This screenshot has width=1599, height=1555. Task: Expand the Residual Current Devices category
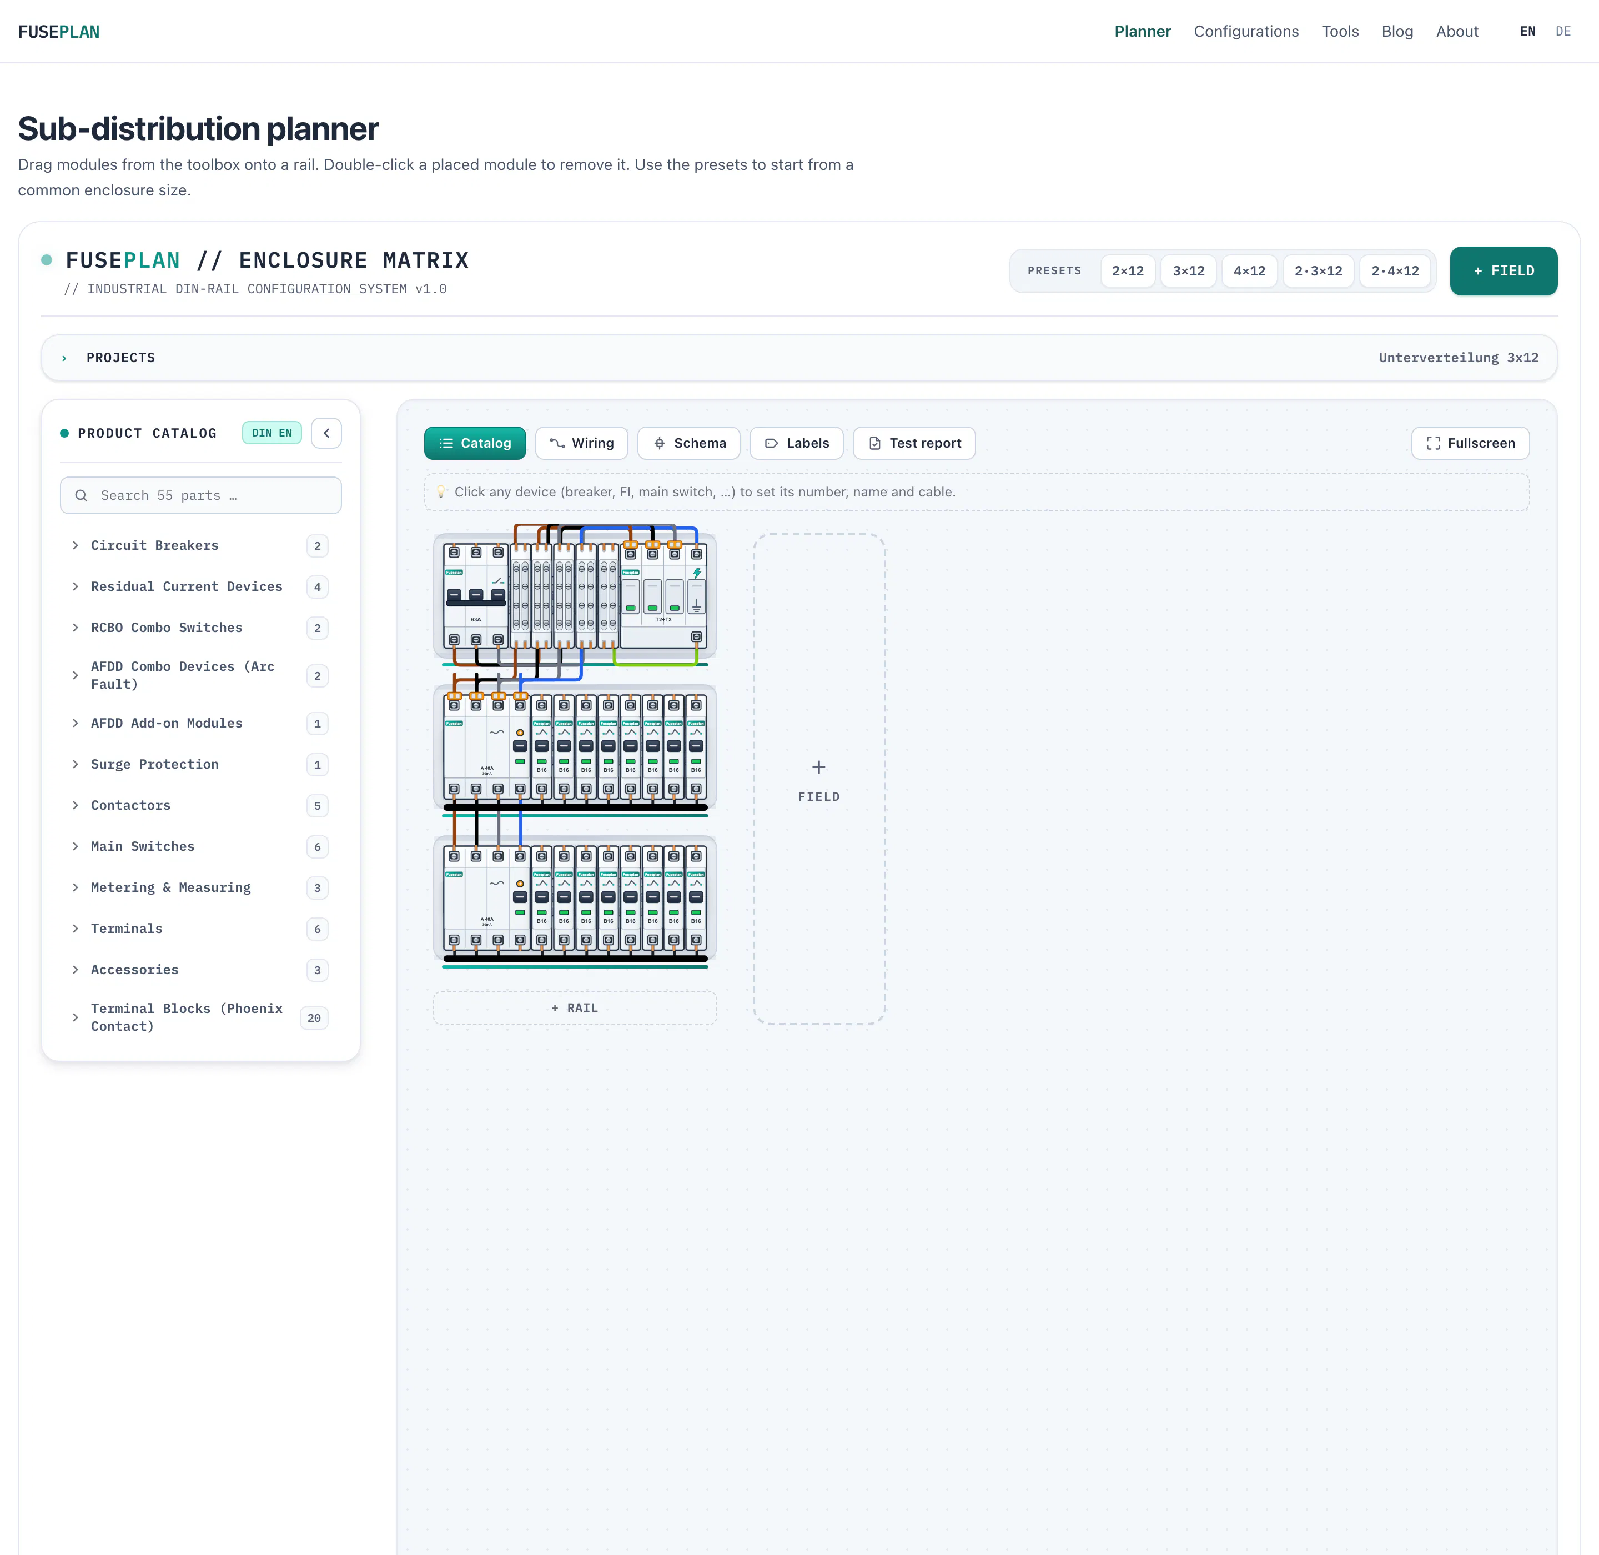click(x=201, y=586)
